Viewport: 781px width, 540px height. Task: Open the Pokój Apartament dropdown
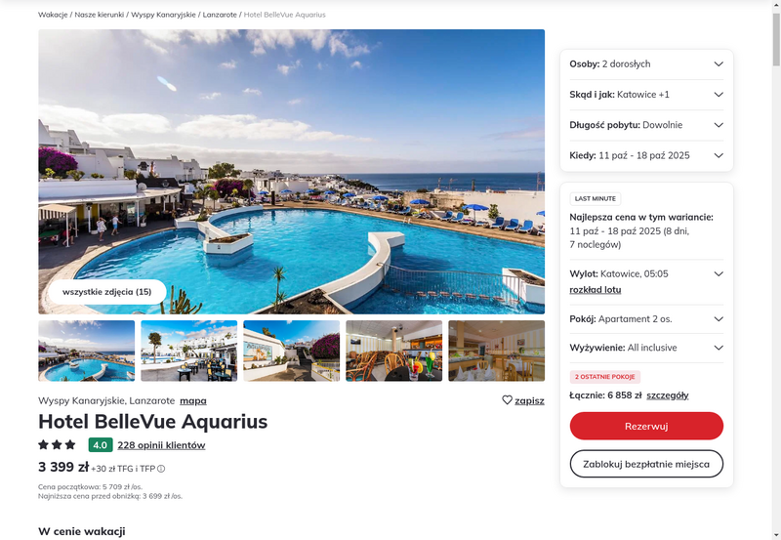click(x=646, y=318)
